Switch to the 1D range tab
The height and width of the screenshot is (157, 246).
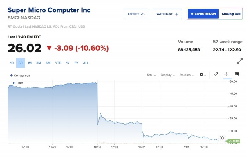coord(12,63)
